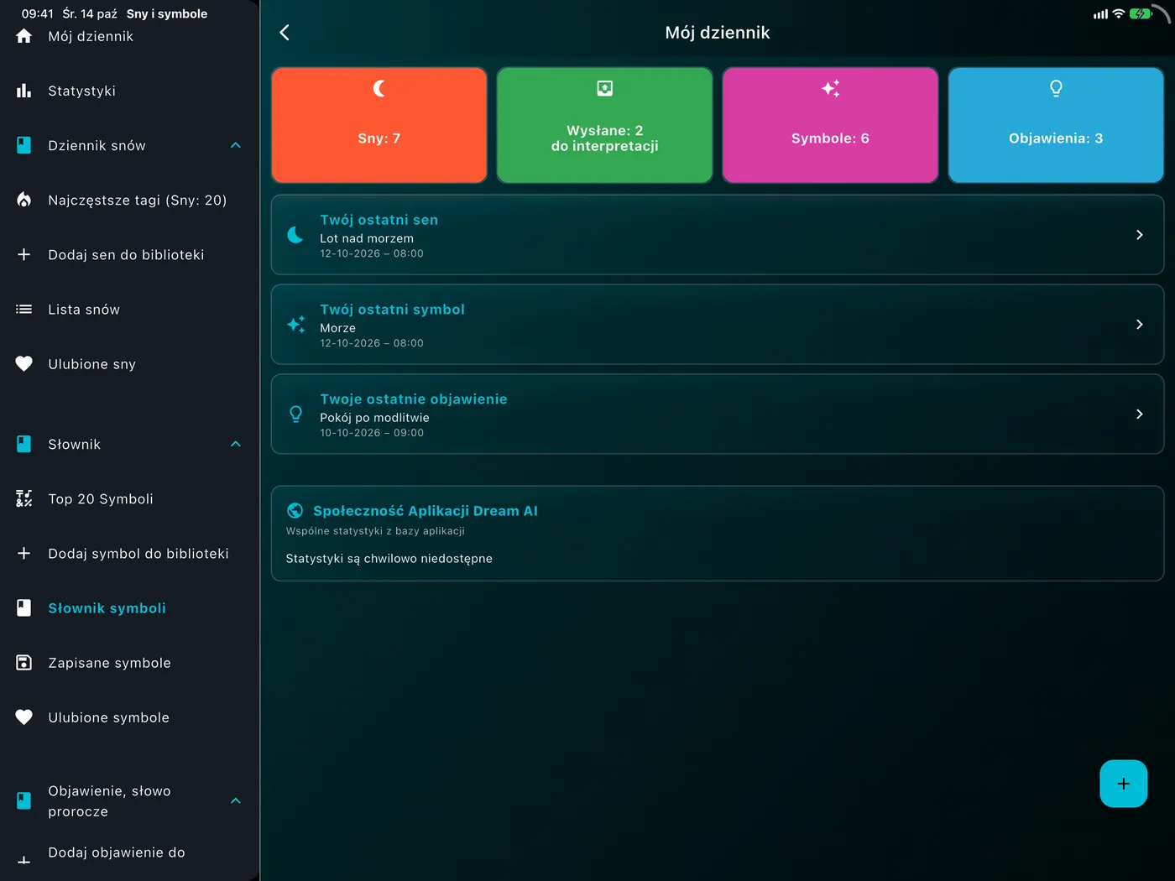Click the date 10-10-2026 – 09:00
The width and height of the screenshot is (1175, 881).
(x=372, y=433)
